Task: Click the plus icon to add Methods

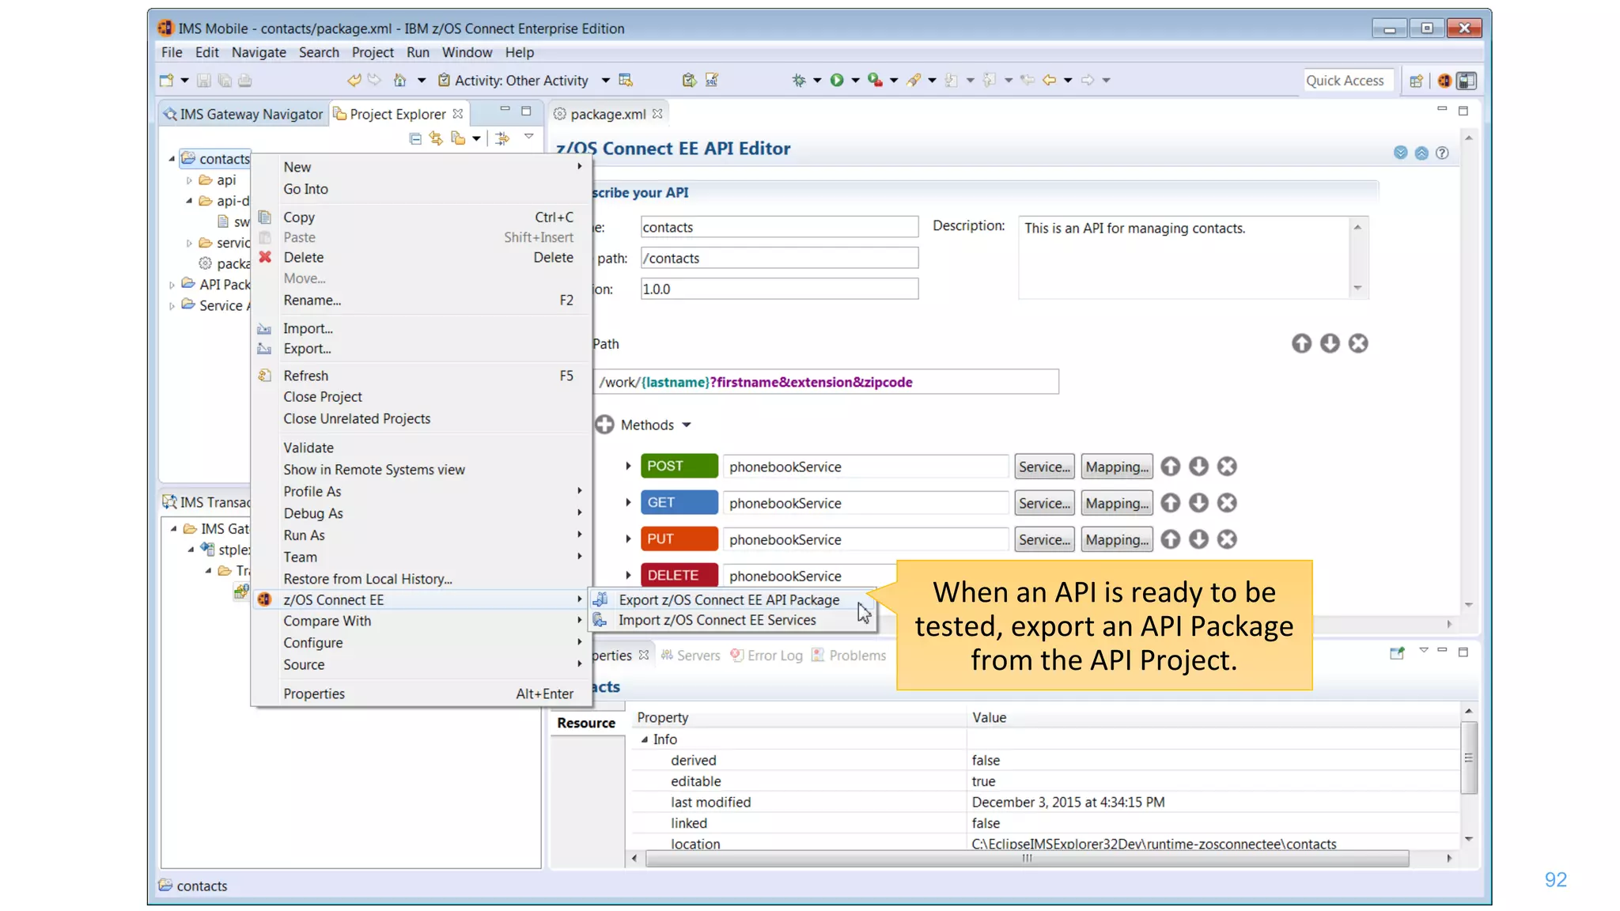Action: (x=604, y=425)
